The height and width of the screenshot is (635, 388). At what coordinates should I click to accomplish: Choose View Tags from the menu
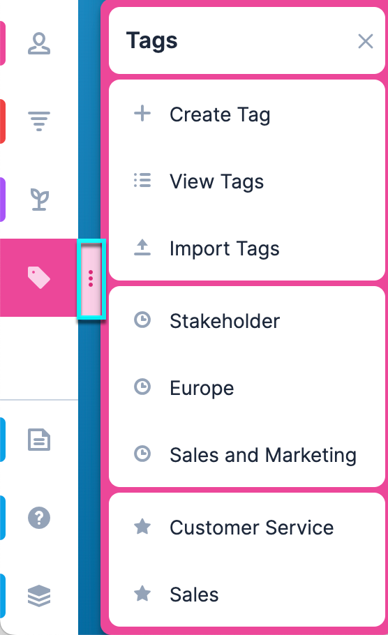247,181
